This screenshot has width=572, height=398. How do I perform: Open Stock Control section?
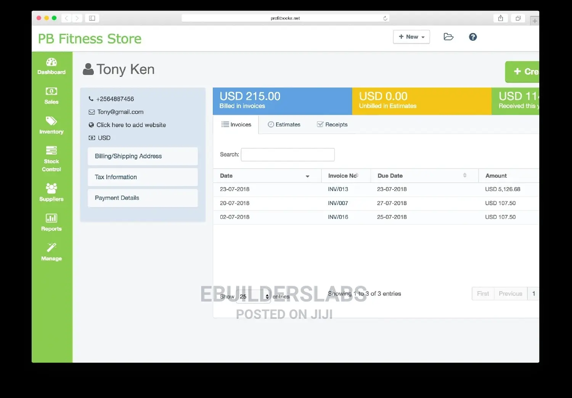[x=51, y=159]
